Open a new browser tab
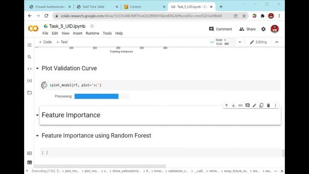Viewport: 309px width, 174px height. [x=221, y=7]
